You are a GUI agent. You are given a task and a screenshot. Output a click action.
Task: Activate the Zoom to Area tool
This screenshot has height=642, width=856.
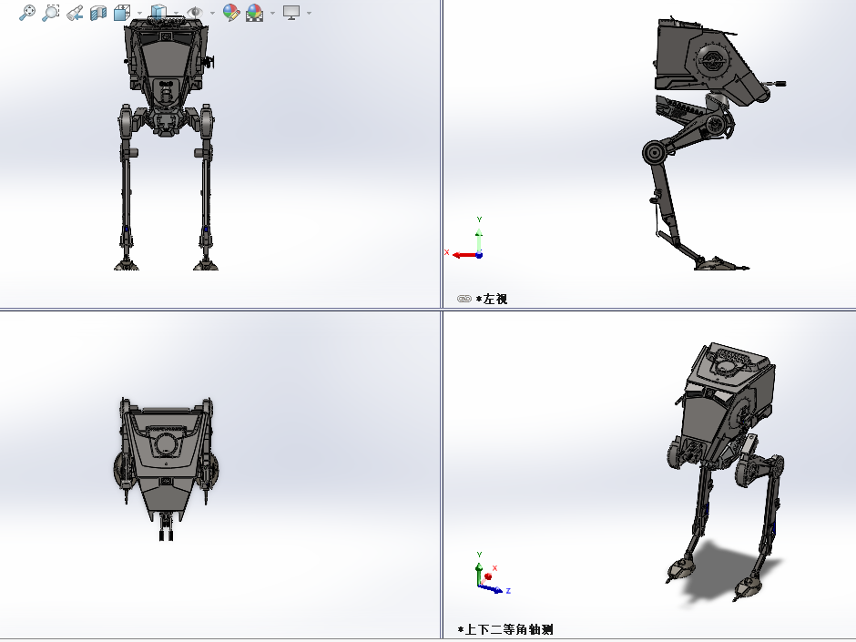[51, 13]
